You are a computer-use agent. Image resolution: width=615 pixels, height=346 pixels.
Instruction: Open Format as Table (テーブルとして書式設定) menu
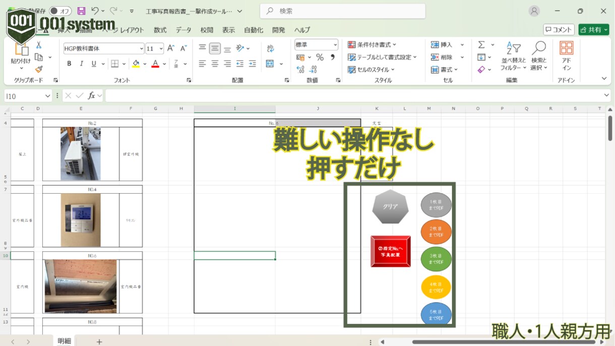tap(383, 57)
